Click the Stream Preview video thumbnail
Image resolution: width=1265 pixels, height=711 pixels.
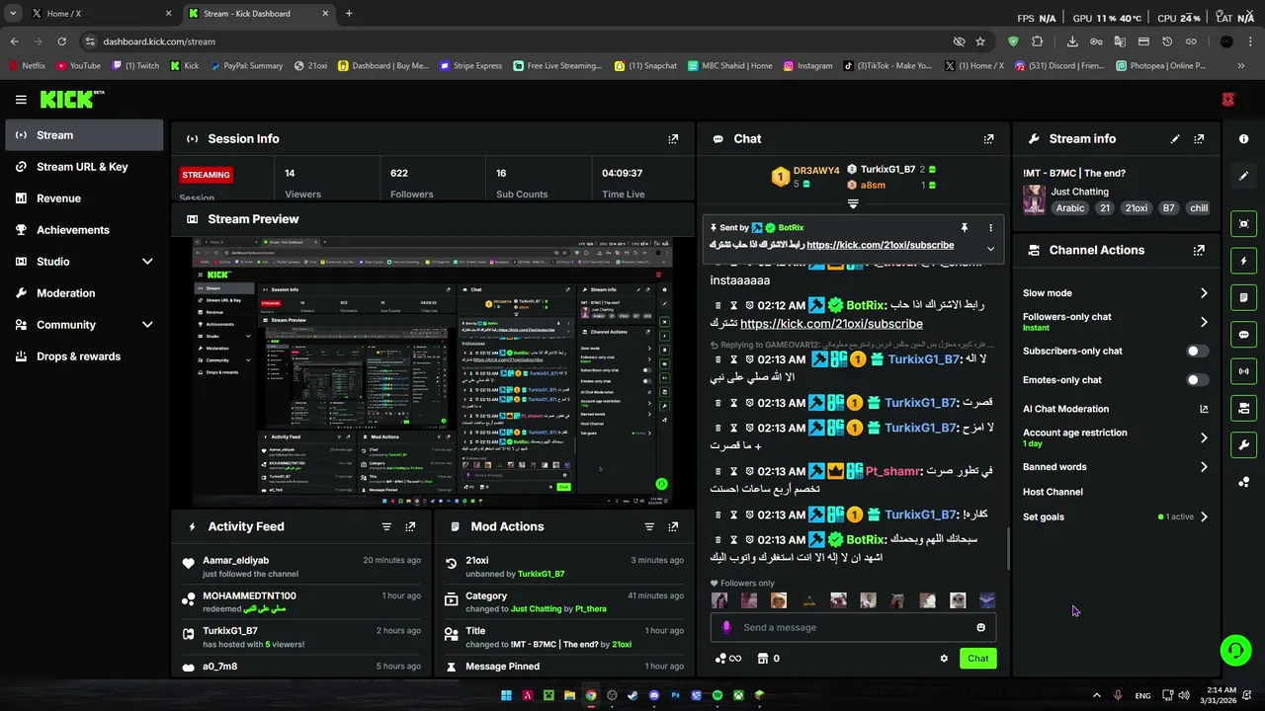pos(432,371)
